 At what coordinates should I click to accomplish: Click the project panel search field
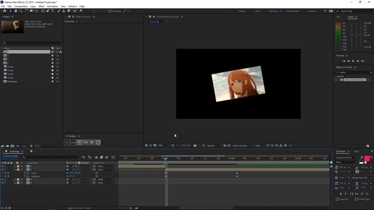tap(32, 43)
